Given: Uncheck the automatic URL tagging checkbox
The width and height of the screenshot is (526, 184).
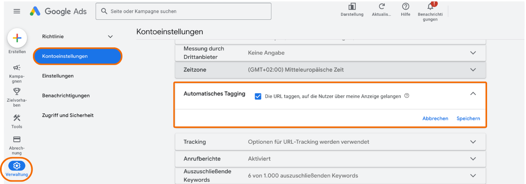Looking at the screenshot, I should [258, 96].
